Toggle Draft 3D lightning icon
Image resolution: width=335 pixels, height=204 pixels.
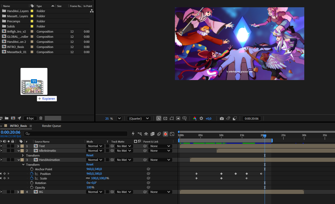[133, 134]
